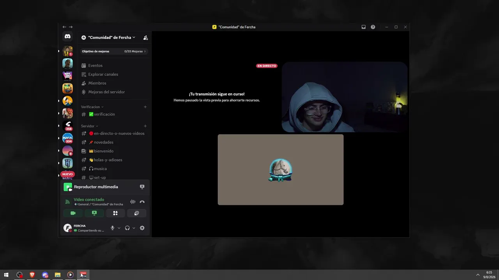Open microphone input options arrow
The height and width of the screenshot is (280, 499).
point(119,228)
